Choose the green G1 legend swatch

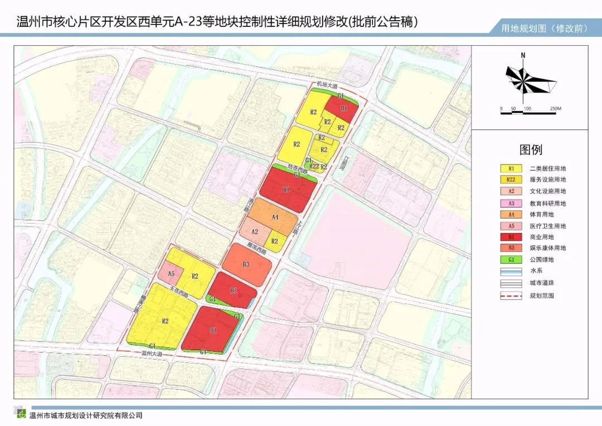tap(511, 260)
